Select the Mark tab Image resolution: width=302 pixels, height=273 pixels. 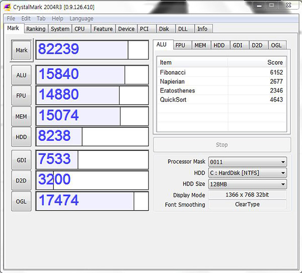[x=13, y=28]
